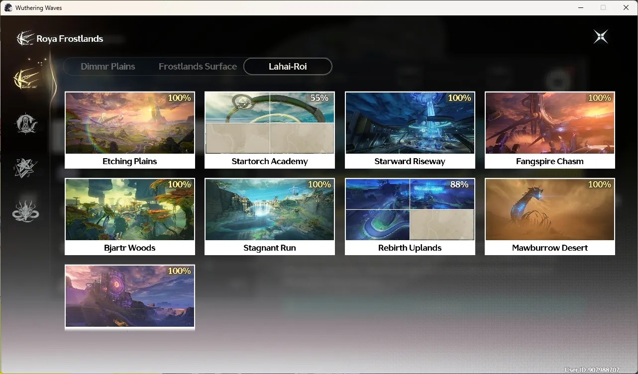Close the map overview with the X icon
This screenshot has width=638, height=374.
pyautogui.click(x=601, y=37)
